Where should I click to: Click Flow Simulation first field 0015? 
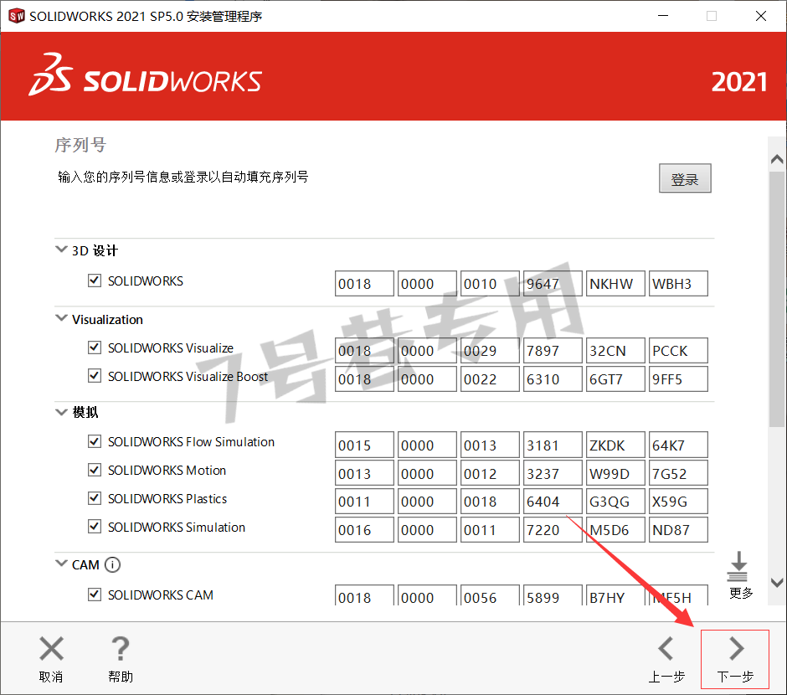[x=364, y=445]
